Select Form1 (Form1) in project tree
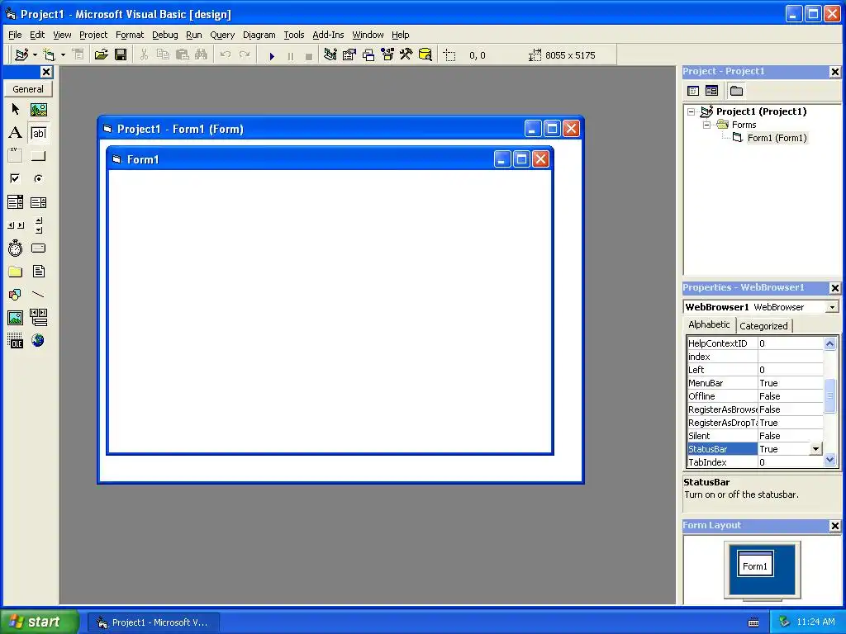Image resolution: width=846 pixels, height=634 pixels. click(777, 138)
